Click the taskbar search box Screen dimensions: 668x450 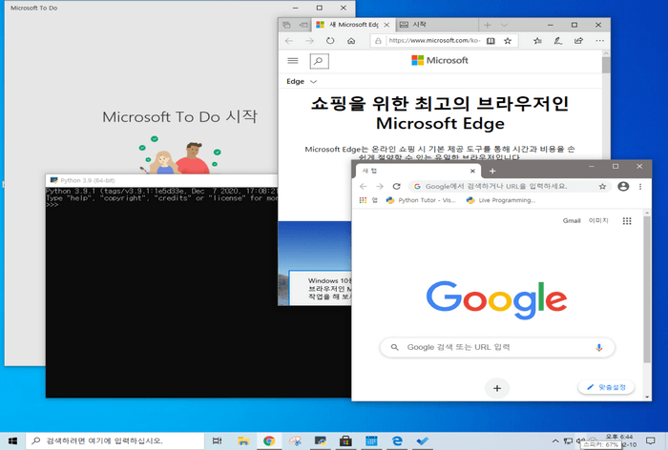[x=115, y=441]
